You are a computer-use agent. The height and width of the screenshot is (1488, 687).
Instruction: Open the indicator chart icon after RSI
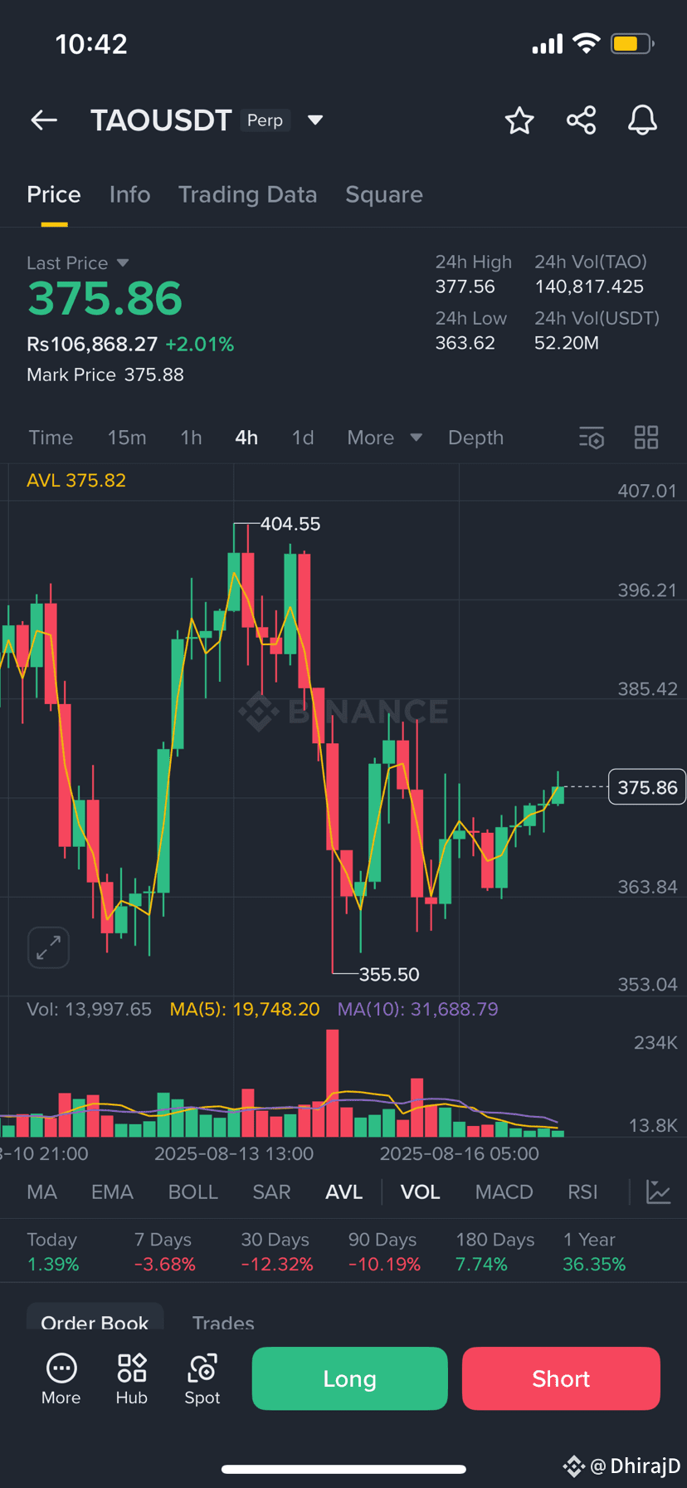[x=658, y=1192]
